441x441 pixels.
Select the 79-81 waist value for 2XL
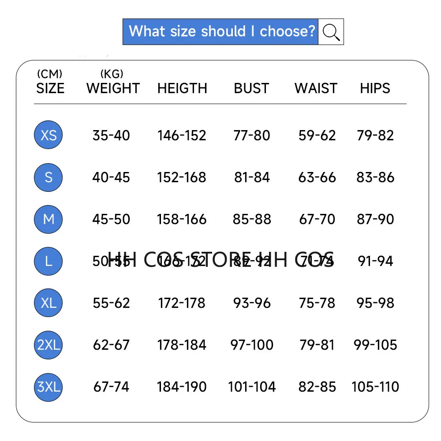point(317,345)
